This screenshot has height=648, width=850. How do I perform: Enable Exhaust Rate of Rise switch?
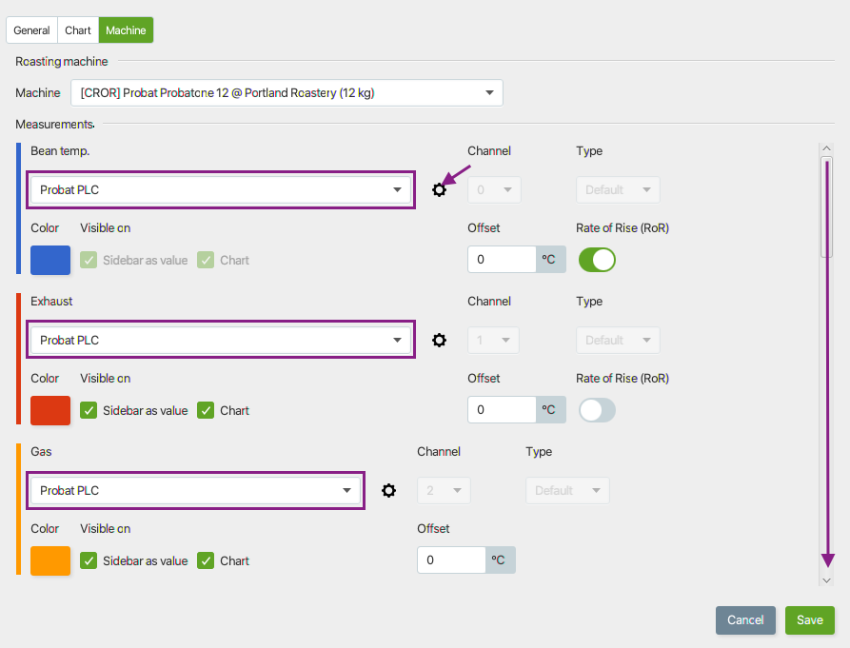coord(597,410)
